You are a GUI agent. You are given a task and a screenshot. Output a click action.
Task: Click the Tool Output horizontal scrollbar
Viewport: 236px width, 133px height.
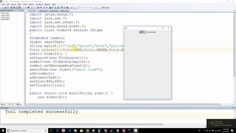tap(83, 125)
